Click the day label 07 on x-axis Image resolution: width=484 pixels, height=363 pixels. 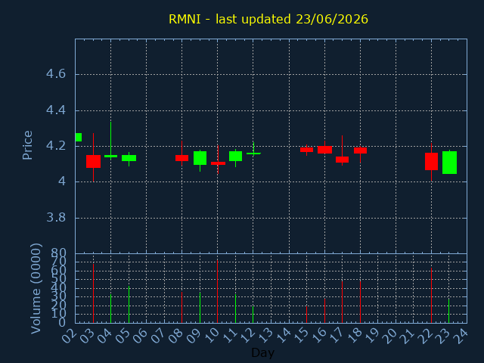pyautogui.click(x=158, y=336)
